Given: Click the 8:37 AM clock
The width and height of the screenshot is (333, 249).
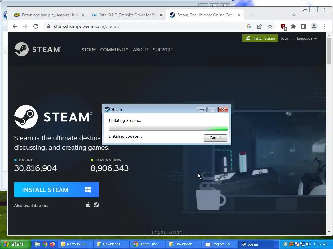Looking at the screenshot, I should click(x=321, y=244).
